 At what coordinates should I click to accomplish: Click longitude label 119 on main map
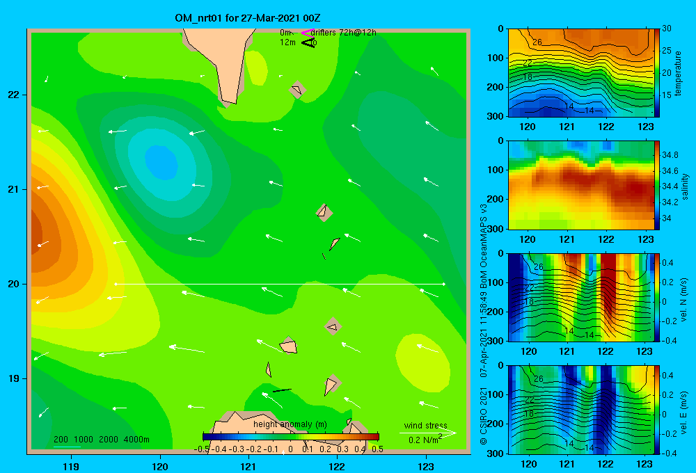point(72,466)
